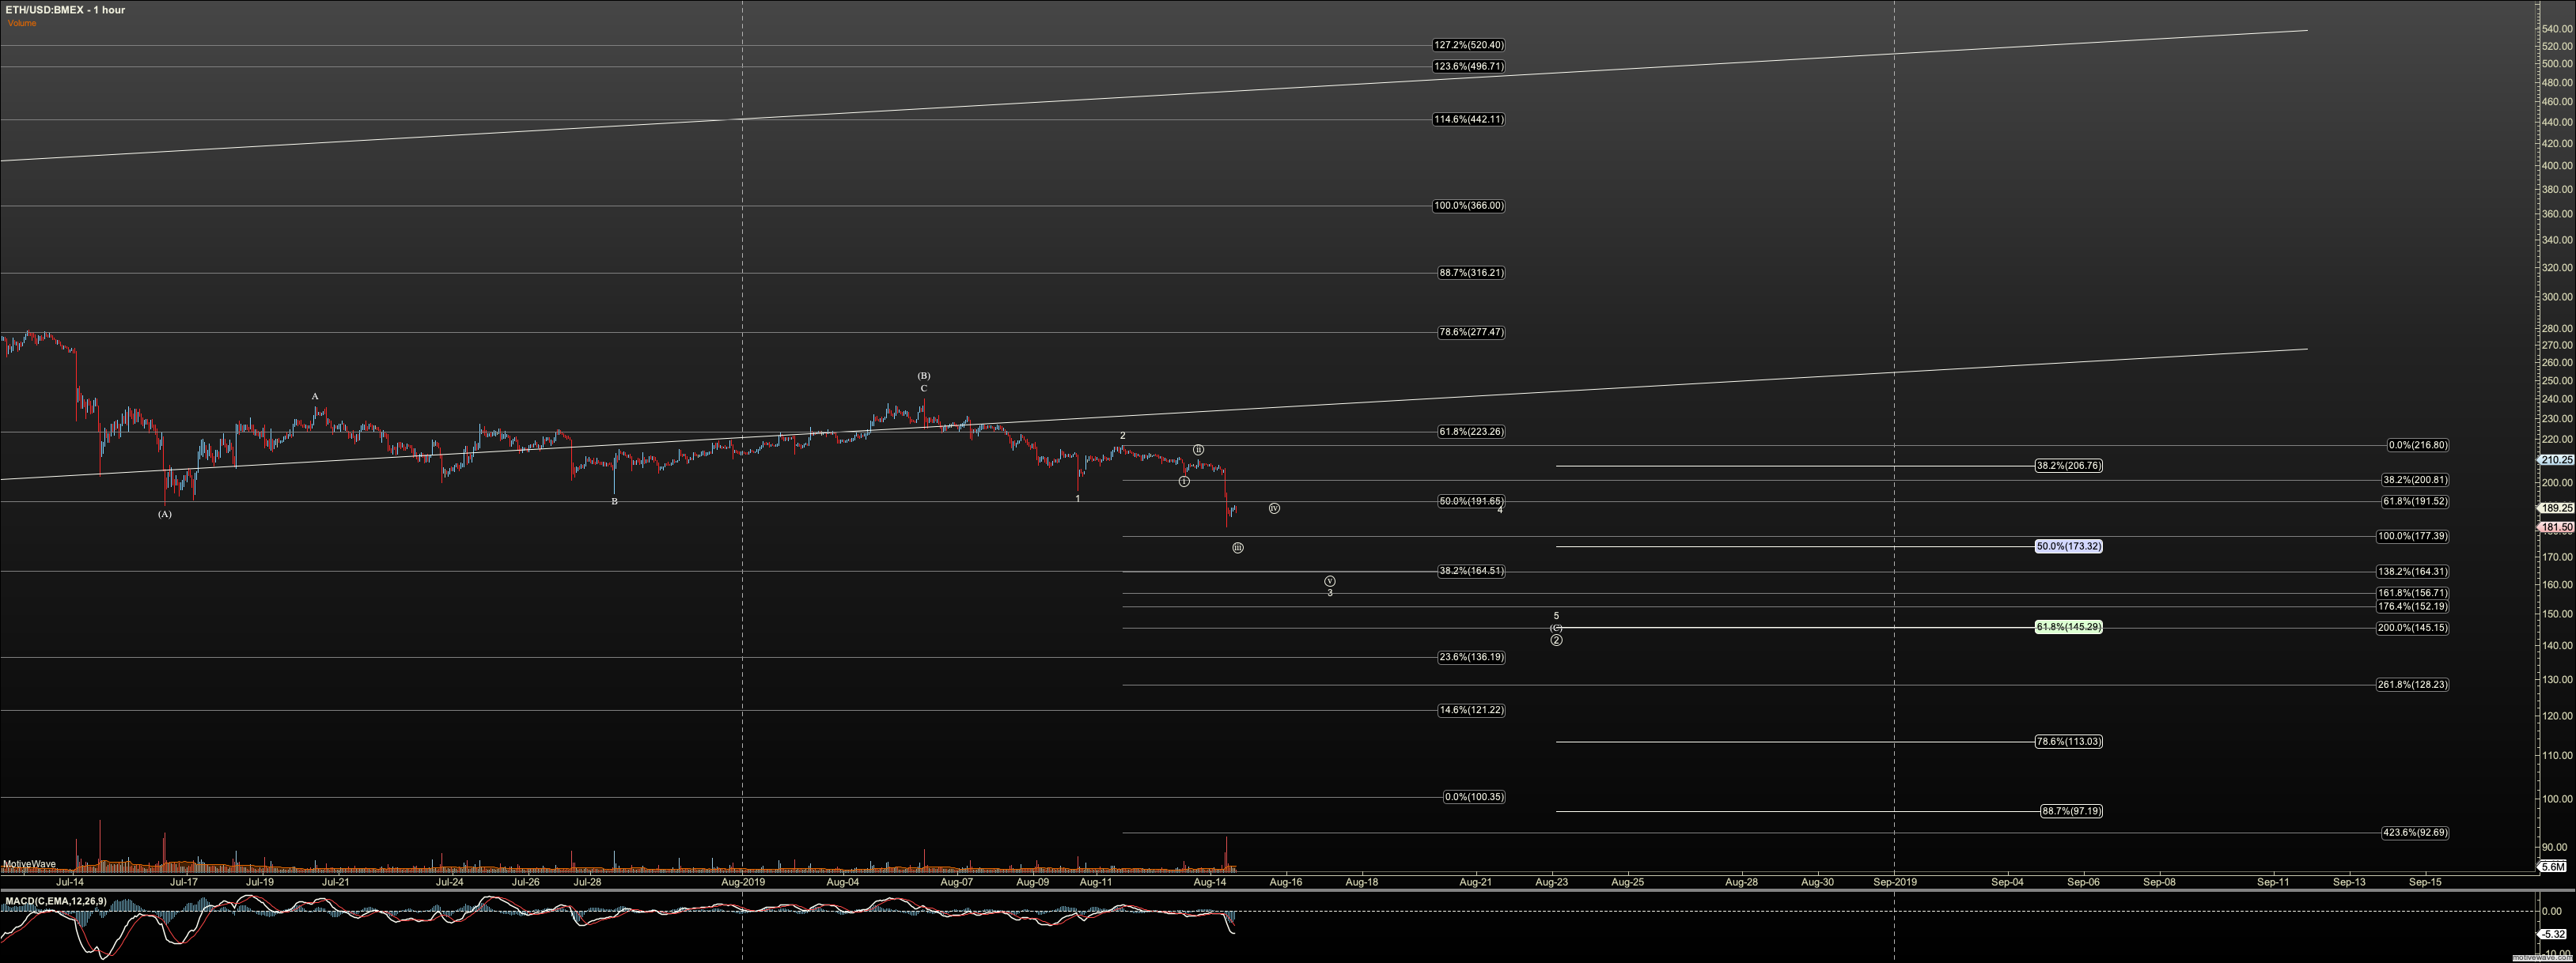
Task: Click the 88.7%(316.21) Fibonacci label
Action: coord(1471,273)
